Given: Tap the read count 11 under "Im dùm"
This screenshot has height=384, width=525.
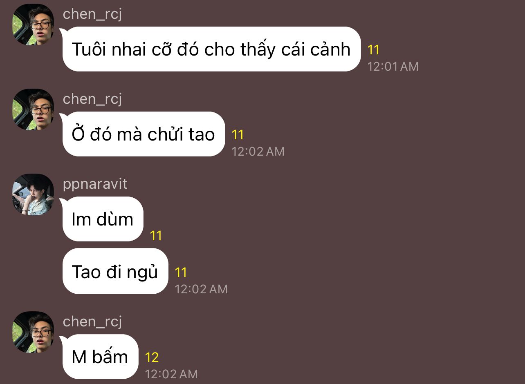Looking at the screenshot, I should coord(156,236).
